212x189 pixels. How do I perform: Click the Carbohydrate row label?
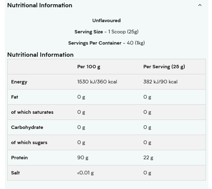click(27, 127)
